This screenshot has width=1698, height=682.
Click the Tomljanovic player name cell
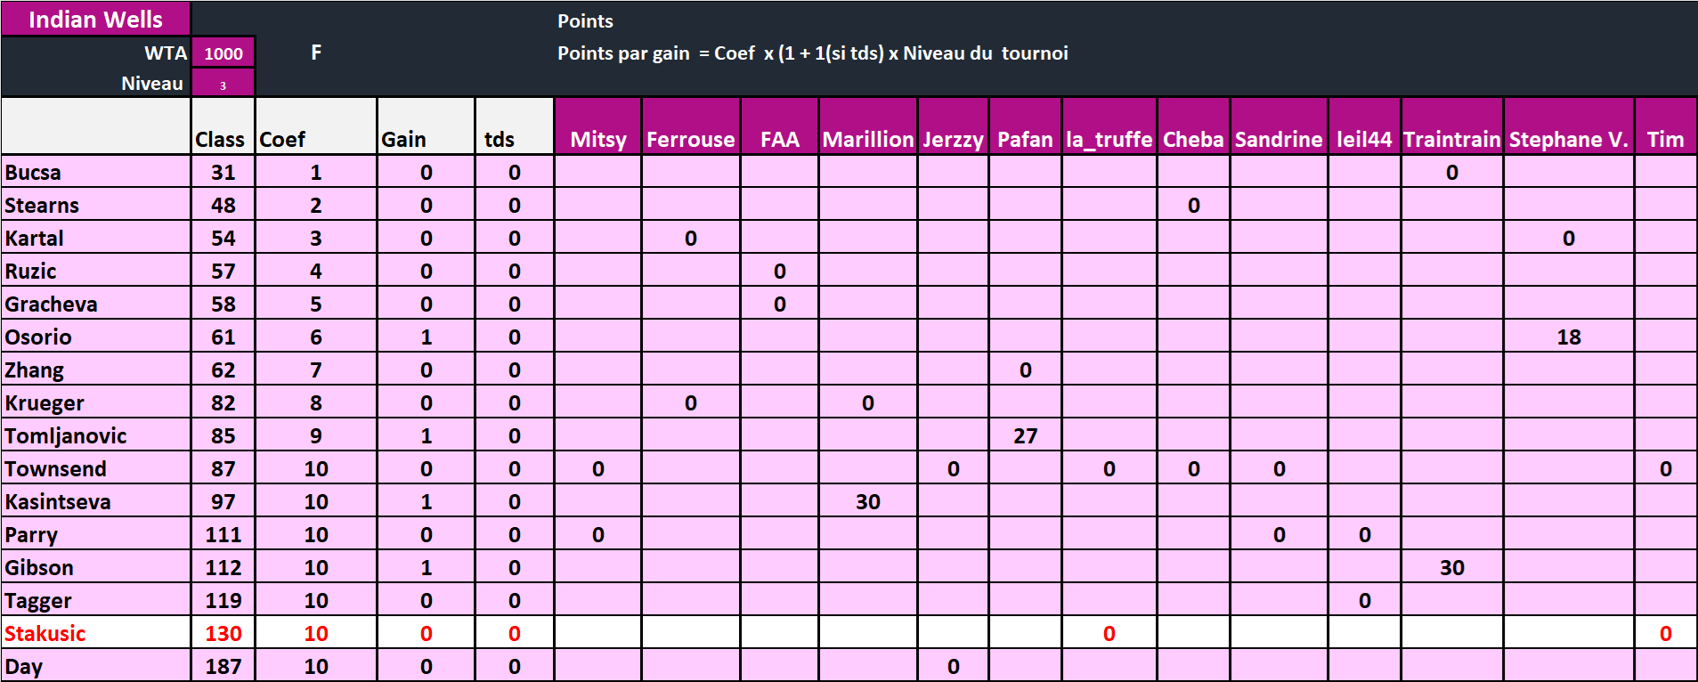(95, 435)
